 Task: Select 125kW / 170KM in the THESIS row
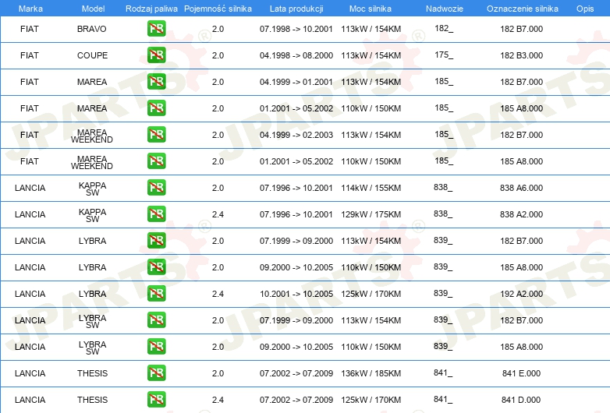[x=371, y=400]
